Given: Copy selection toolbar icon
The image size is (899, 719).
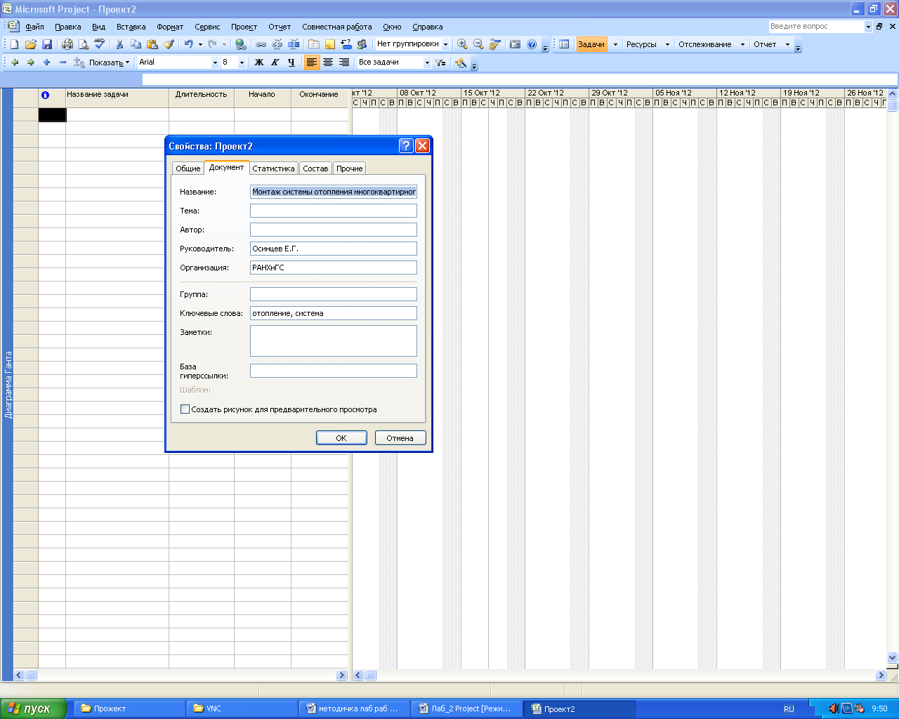Looking at the screenshot, I should [x=136, y=44].
